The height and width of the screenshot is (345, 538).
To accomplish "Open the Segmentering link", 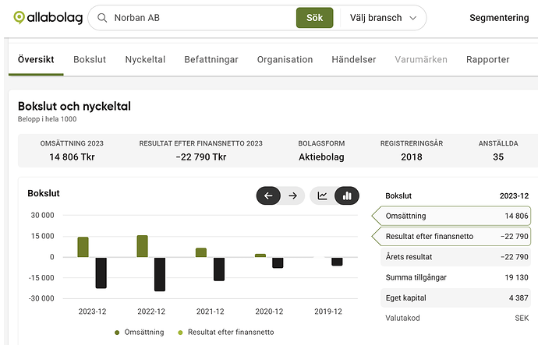I will [x=499, y=18].
